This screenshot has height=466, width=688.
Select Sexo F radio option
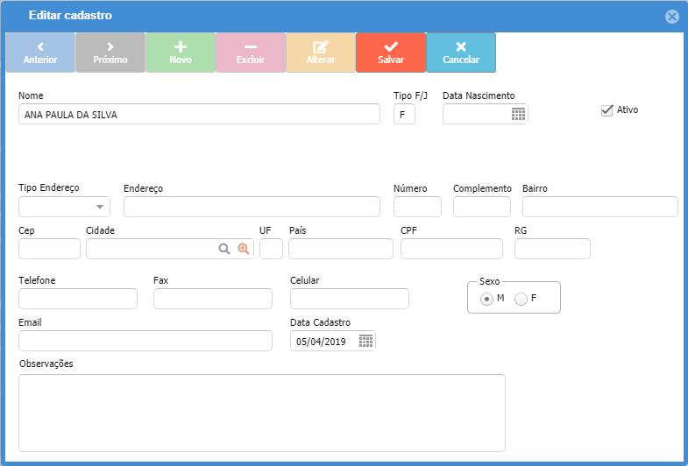coord(521,299)
